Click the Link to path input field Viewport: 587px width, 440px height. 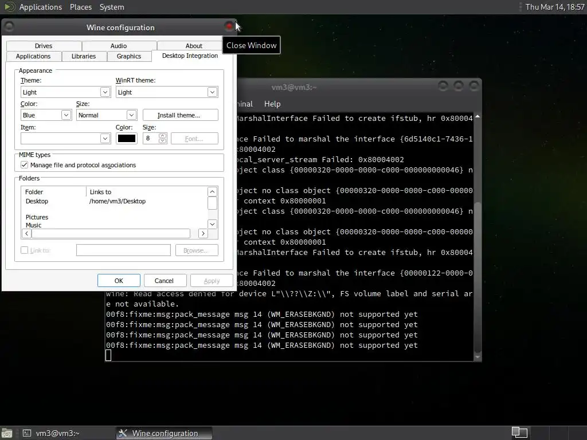[x=124, y=250]
